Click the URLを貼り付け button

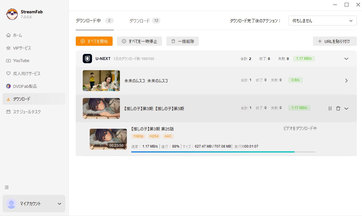[334, 41]
